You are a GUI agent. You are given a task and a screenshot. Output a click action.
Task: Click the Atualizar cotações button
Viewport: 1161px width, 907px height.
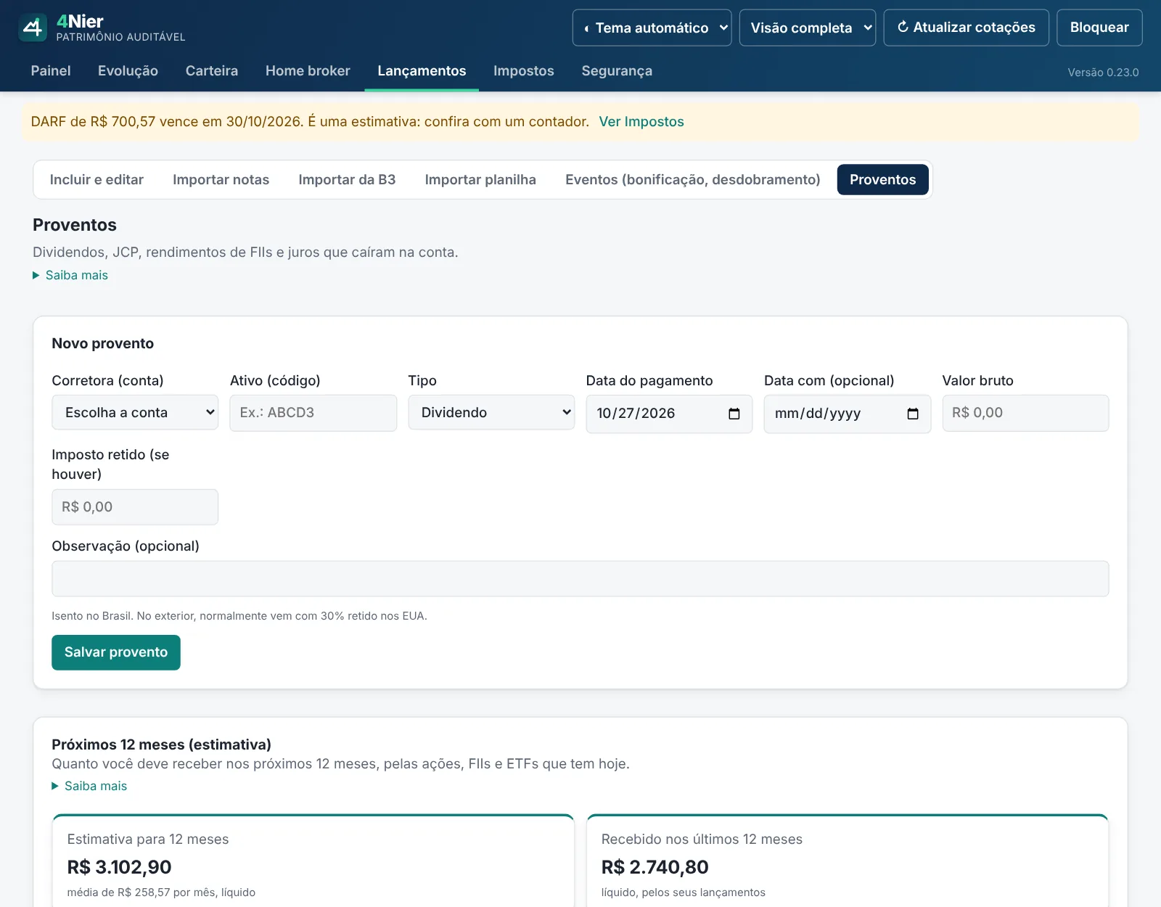tap(967, 28)
